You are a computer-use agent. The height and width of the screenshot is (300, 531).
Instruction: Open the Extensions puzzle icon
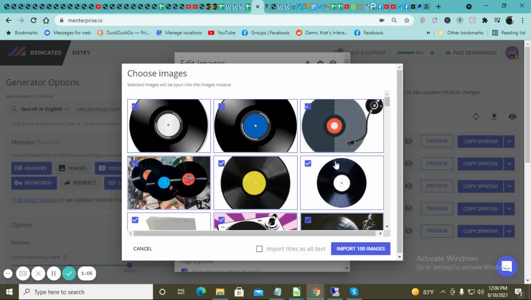(485, 20)
